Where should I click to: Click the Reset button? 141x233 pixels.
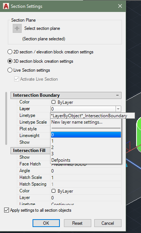pyautogui.click(x=77, y=223)
